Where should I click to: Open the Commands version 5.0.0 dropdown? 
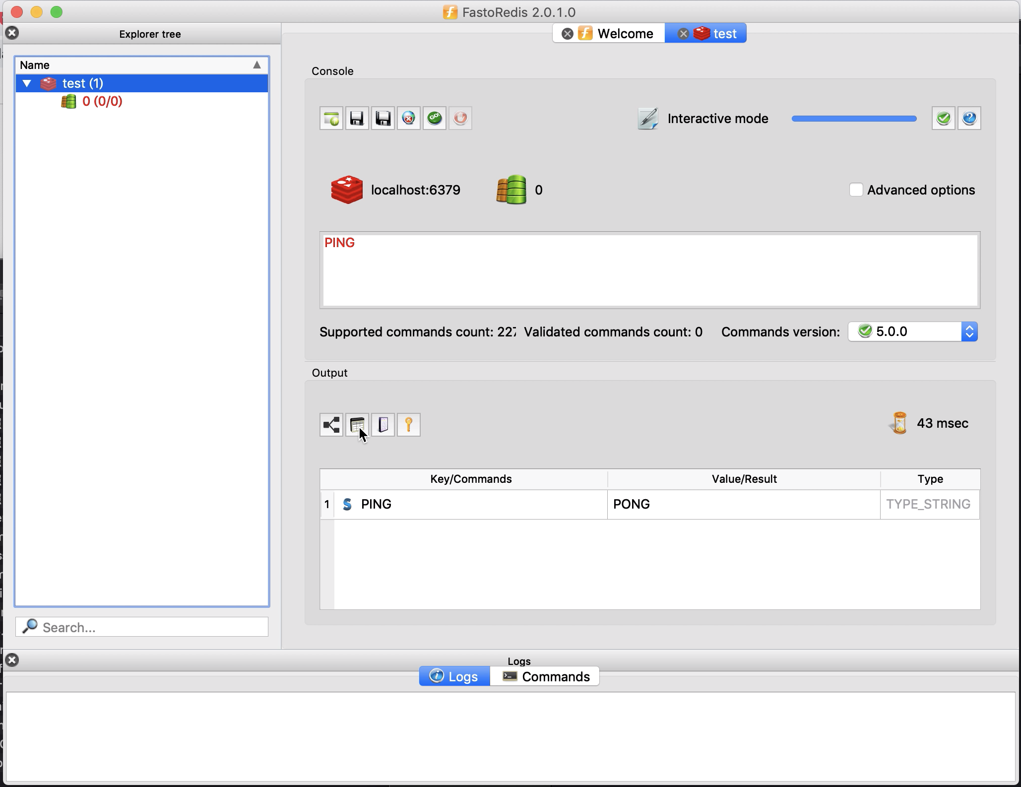(913, 331)
